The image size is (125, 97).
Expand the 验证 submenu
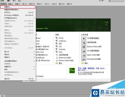coord(18,69)
